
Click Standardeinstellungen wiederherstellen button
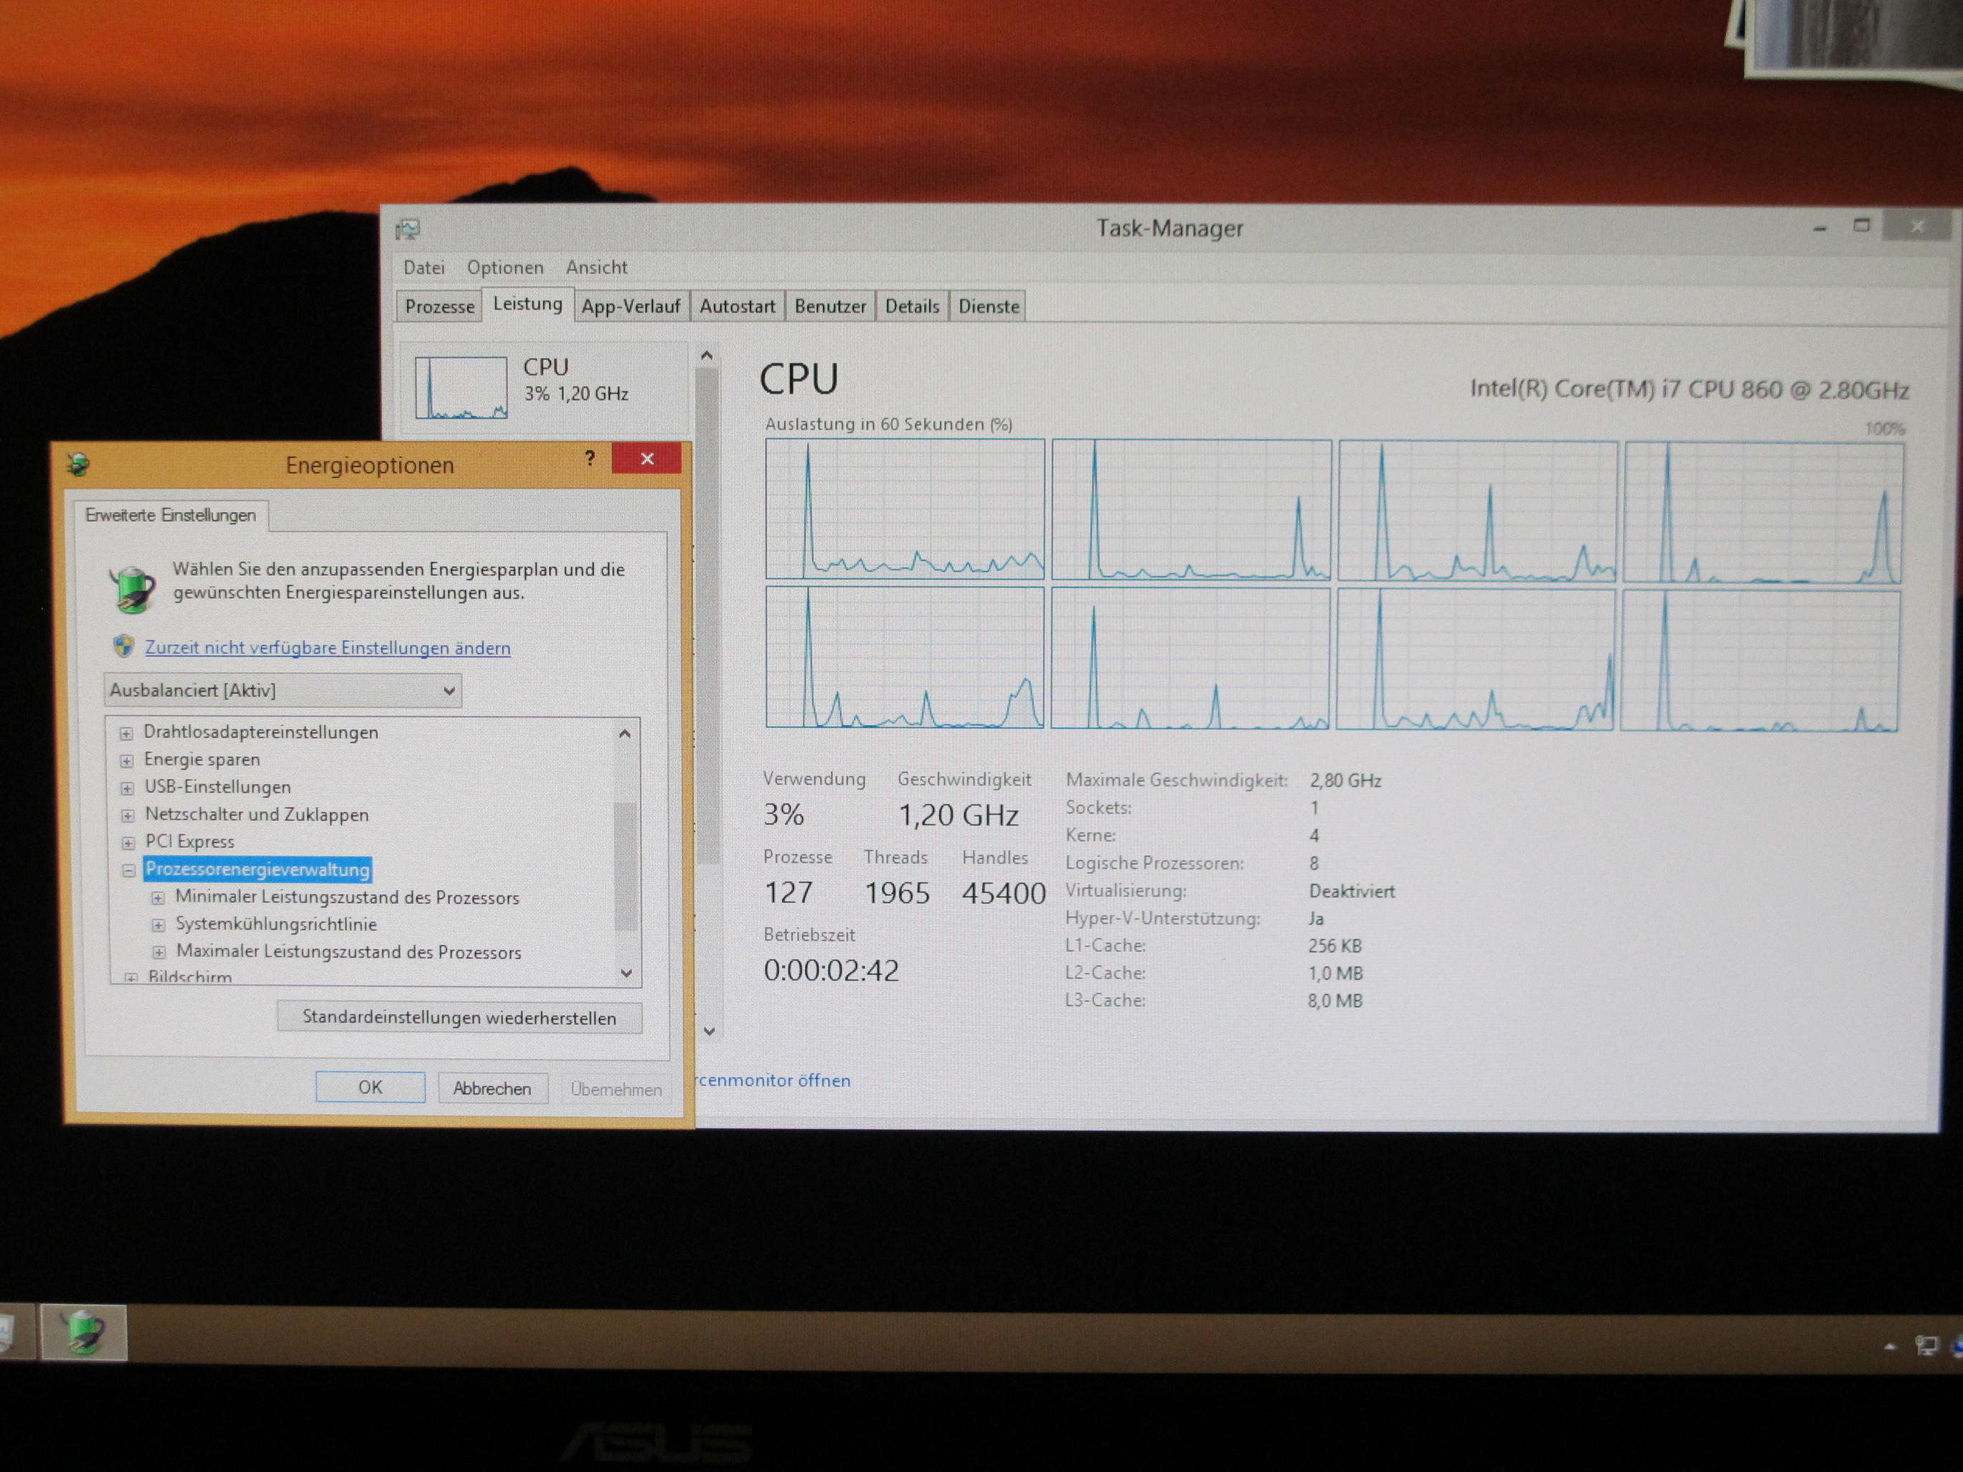pos(458,1016)
